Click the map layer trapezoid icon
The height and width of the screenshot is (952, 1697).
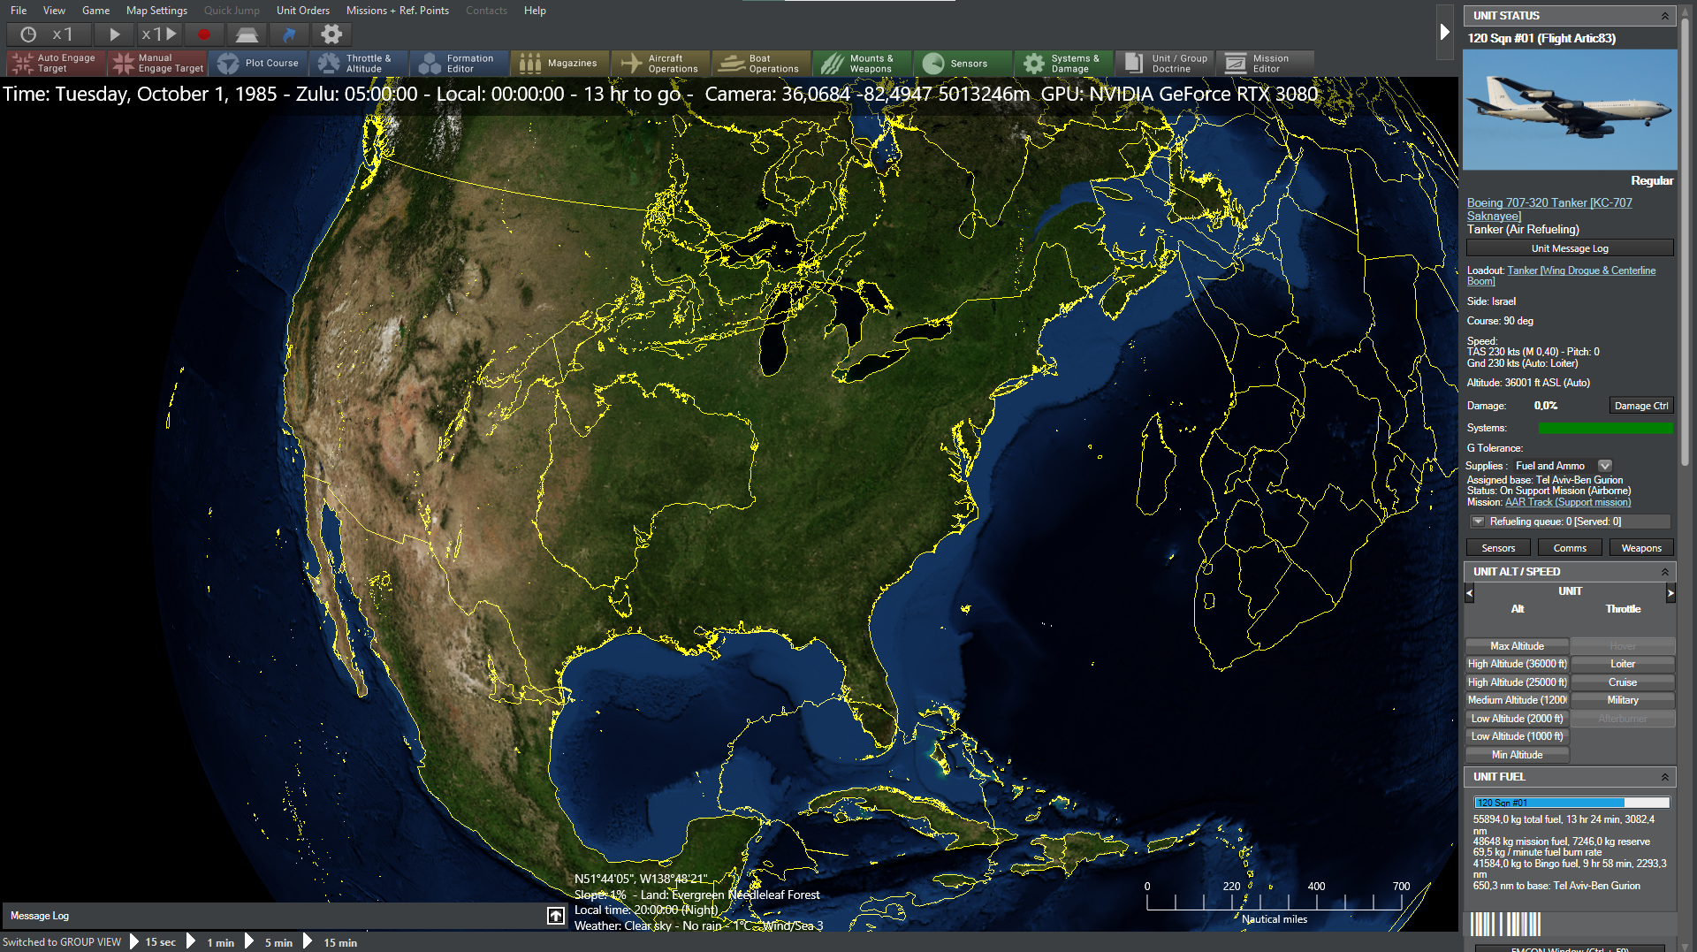click(247, 34)
